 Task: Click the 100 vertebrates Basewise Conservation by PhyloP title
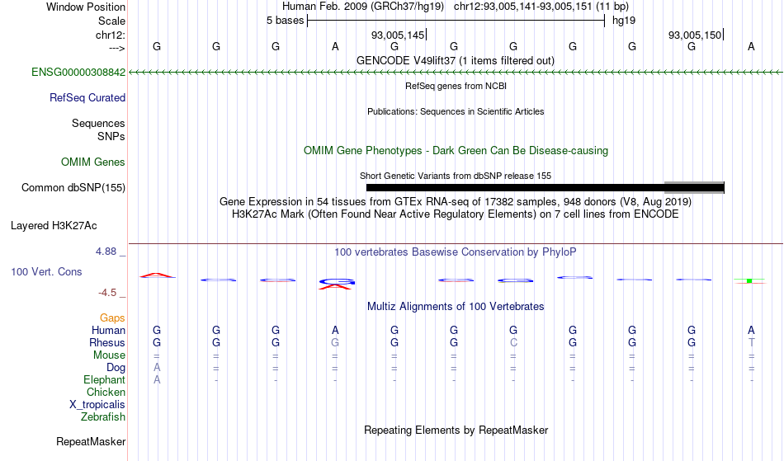pos(456,252)
